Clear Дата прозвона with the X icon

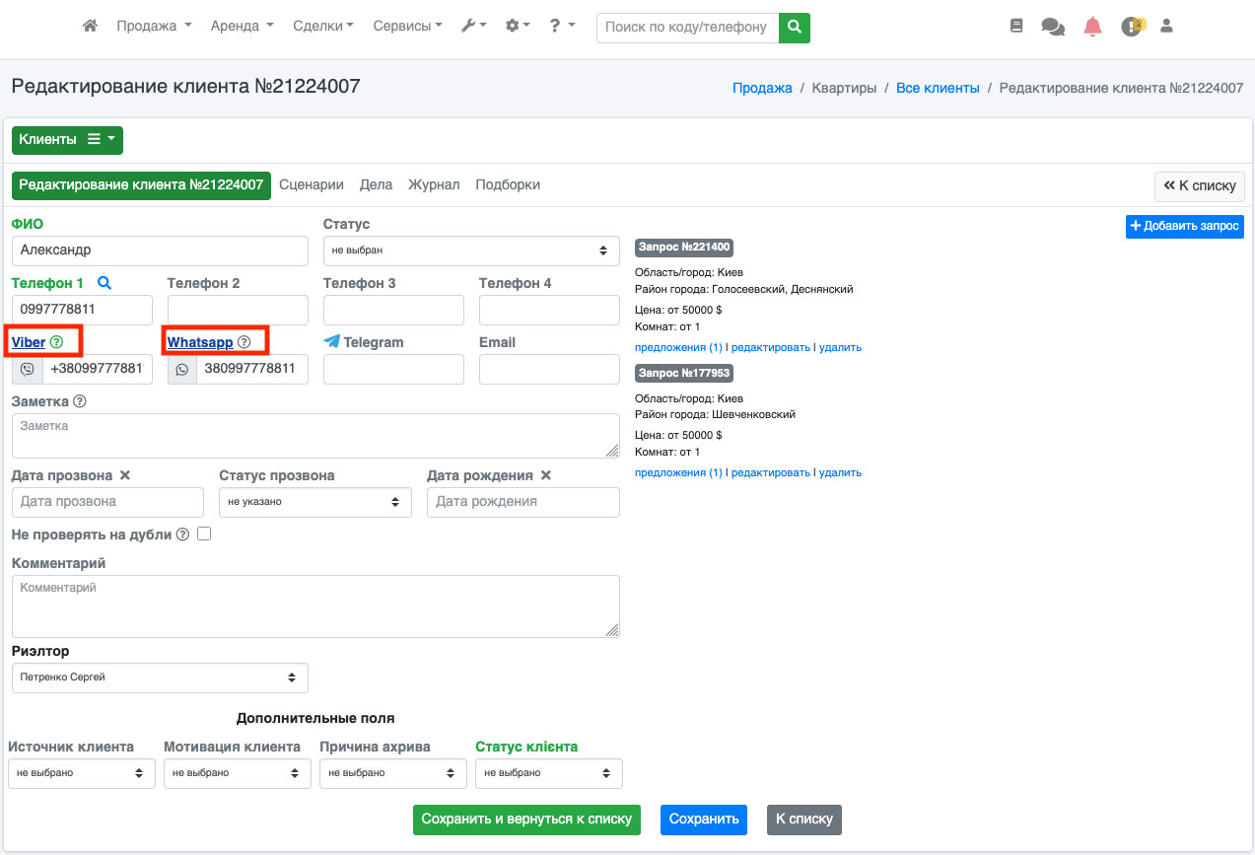tap(125, 475)
